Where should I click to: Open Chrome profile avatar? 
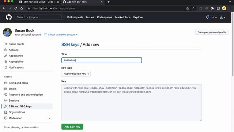[224, 8]
